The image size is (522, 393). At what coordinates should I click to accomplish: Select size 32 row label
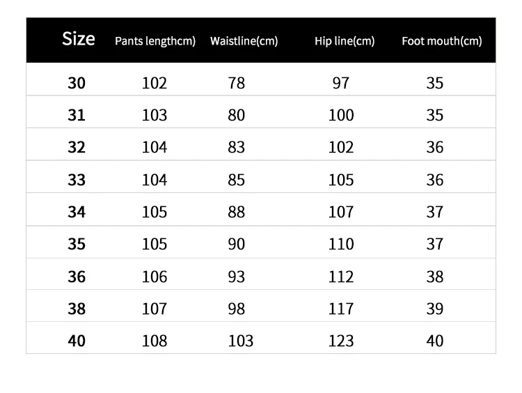(77, 147)
